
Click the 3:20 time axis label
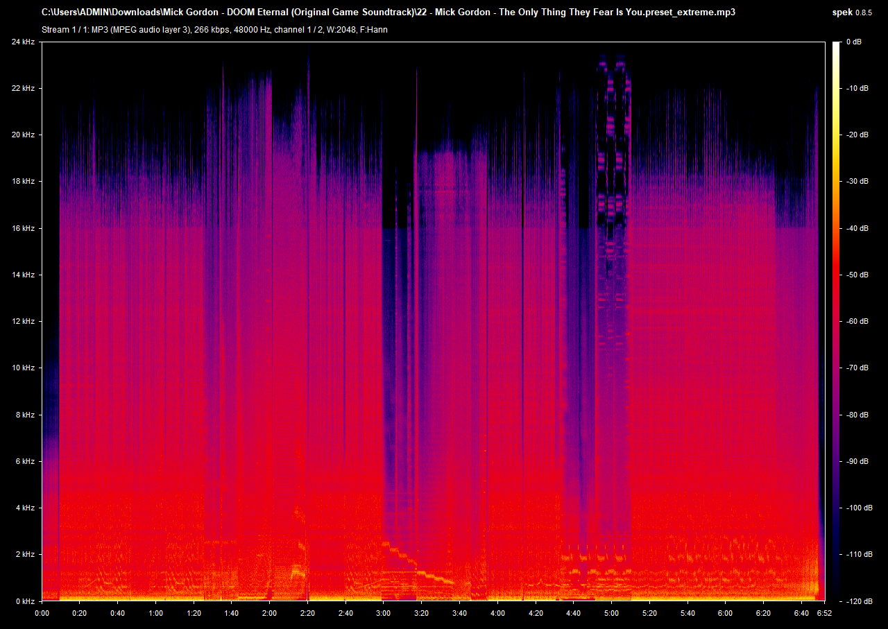coord(421,614)
